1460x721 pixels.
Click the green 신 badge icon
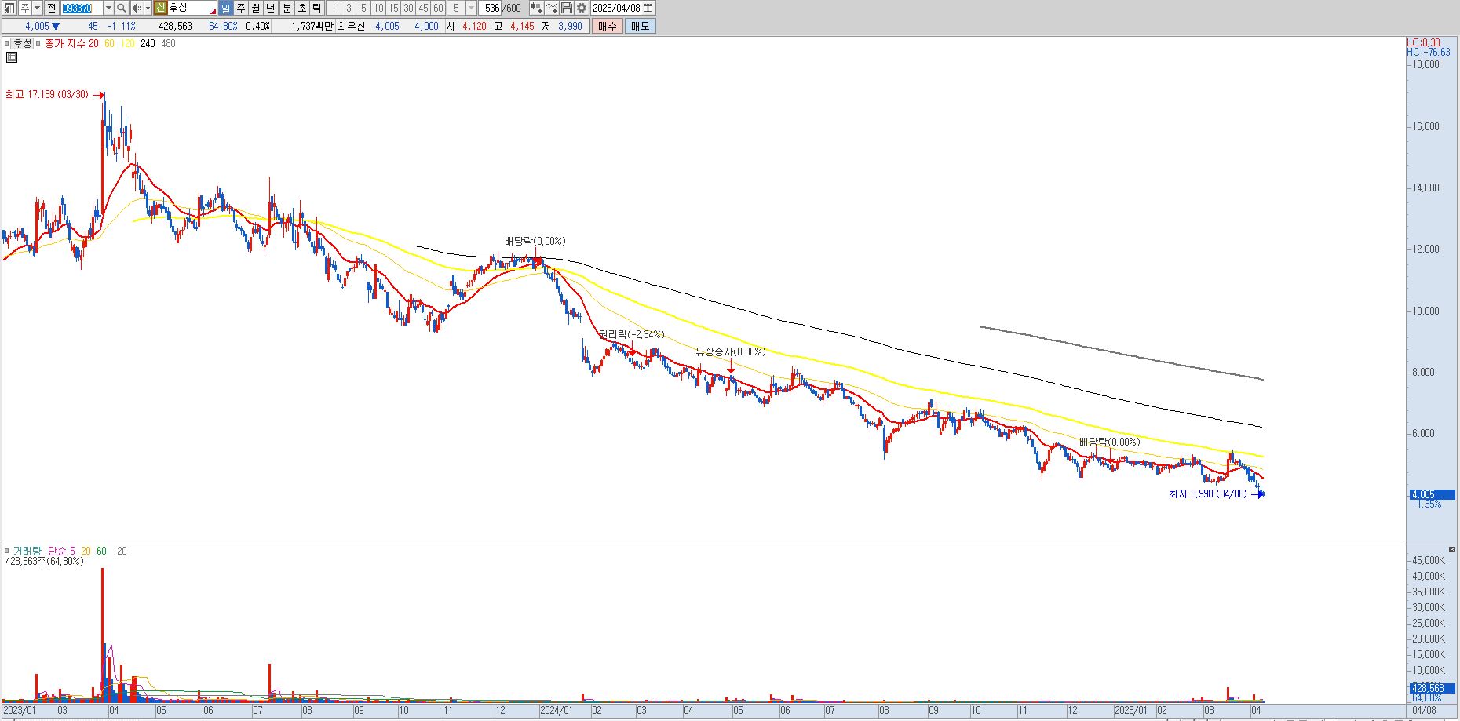[160, 8]
